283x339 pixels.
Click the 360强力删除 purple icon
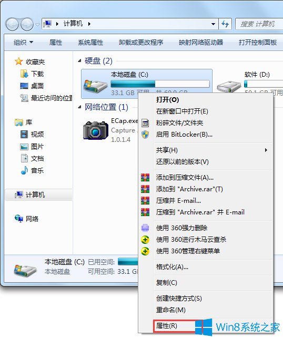145,228
